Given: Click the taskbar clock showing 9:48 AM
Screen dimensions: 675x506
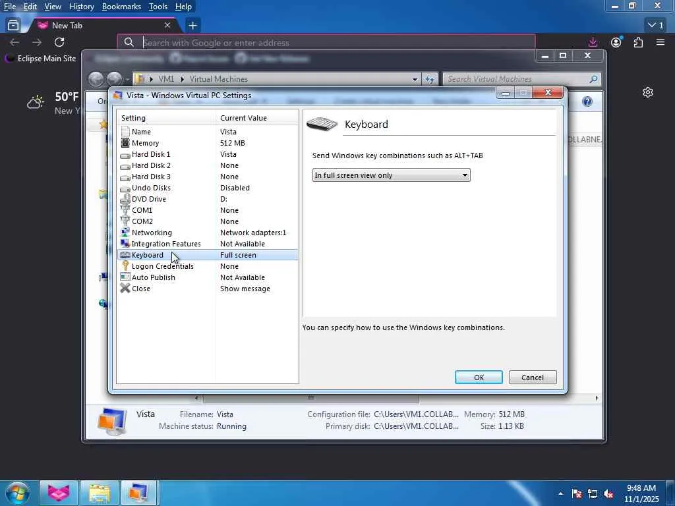Looking at the screenshot, I should pyautogui.click(x=641, y=493).
